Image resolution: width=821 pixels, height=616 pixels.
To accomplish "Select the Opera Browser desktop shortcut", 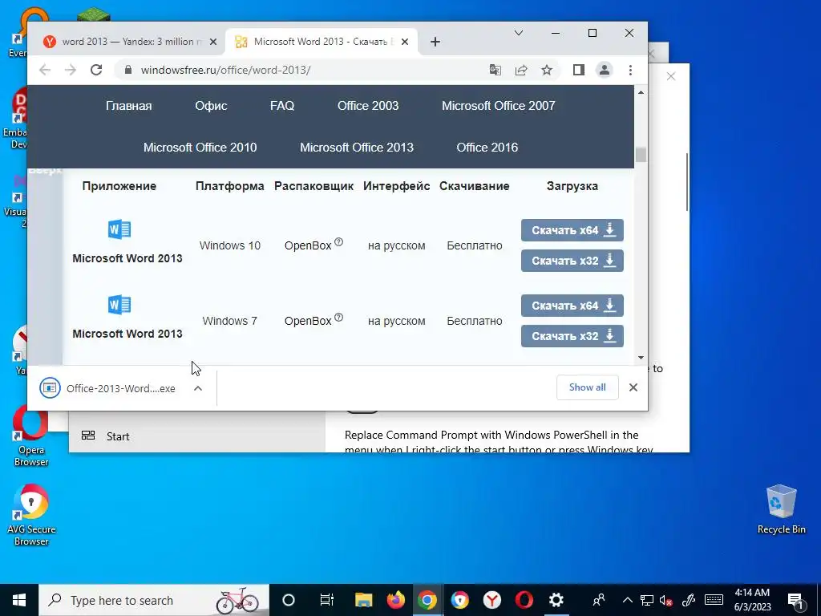I will click(x=31, y=436).
